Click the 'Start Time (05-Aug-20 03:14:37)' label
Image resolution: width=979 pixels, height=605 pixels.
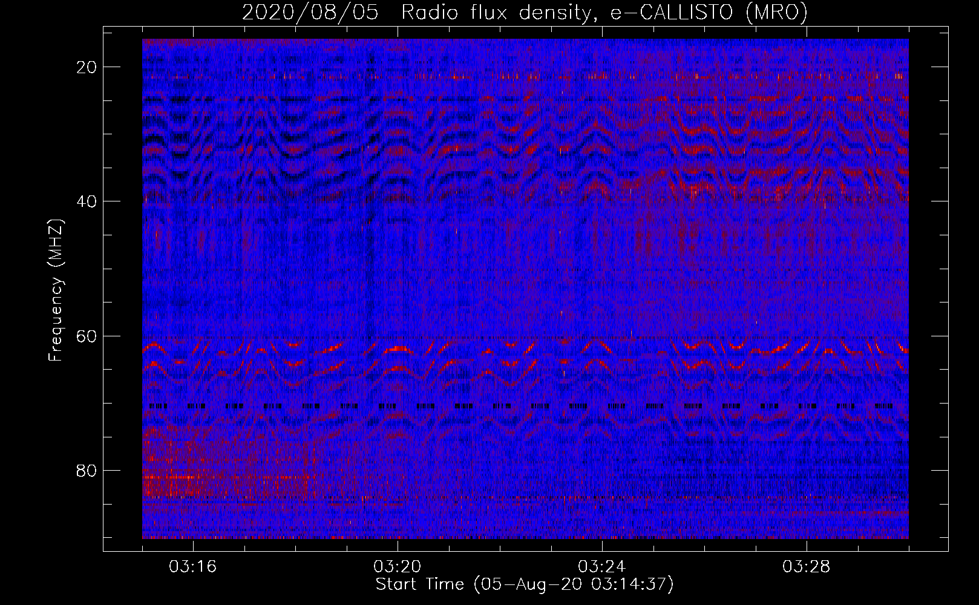click(525, 584)
